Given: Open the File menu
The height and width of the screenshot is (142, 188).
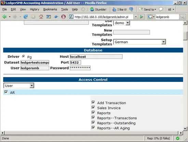Looking at the screenshot, I should click(4, 9).
